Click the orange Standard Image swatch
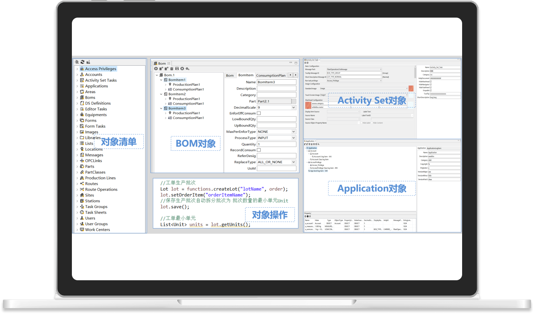534x314 pixels. [x=411, y=88]
